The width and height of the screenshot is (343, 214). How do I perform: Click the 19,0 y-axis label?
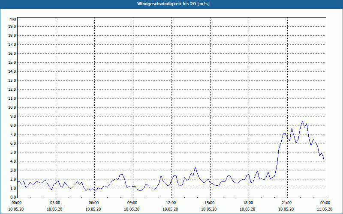point(12,27)
